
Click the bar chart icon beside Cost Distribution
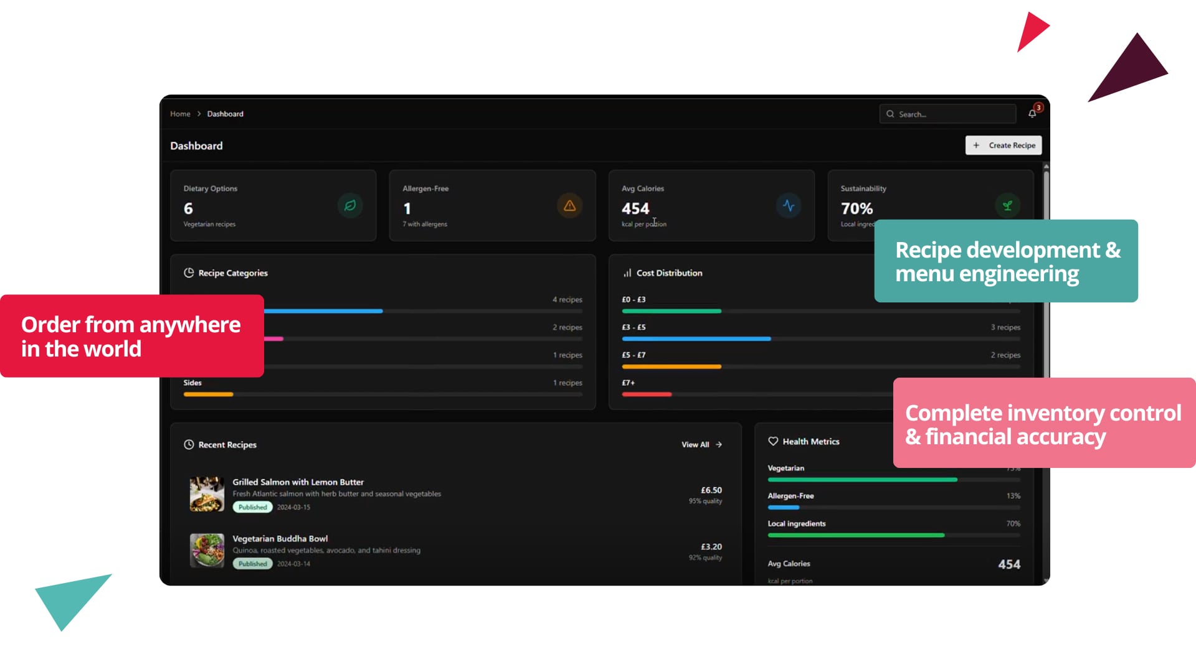627,272
